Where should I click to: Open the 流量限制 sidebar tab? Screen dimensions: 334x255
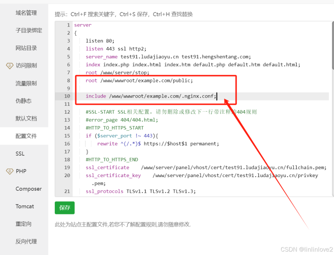pos(26,83)
